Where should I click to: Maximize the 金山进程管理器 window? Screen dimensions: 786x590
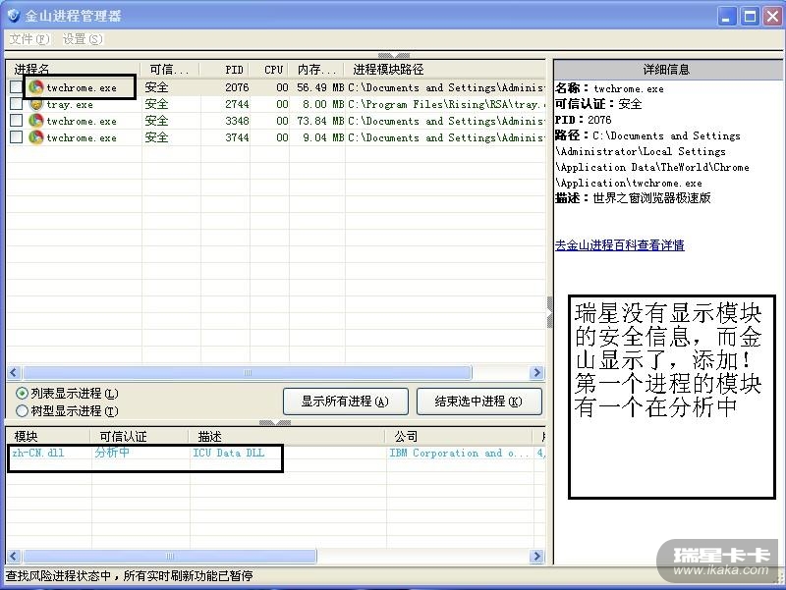click(750, 17)
